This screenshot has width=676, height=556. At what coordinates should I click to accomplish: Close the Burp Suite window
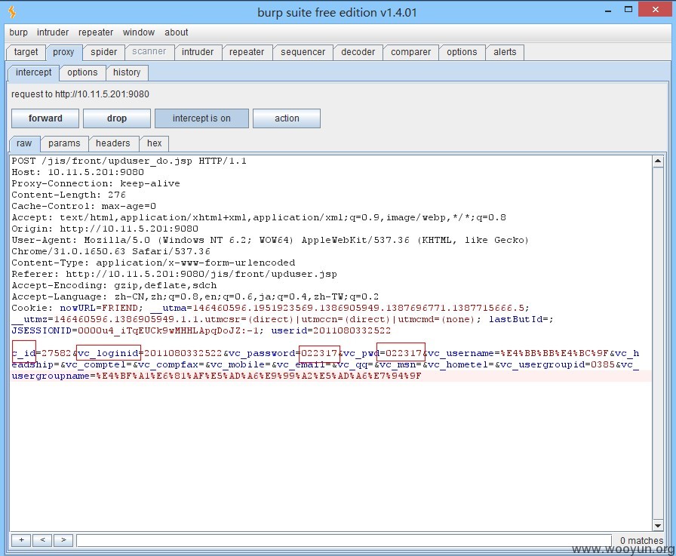tap(655, 10)
